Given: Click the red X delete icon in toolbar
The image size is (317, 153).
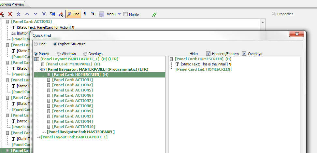Looking at the screenshot, I should (x=10, y=14).
